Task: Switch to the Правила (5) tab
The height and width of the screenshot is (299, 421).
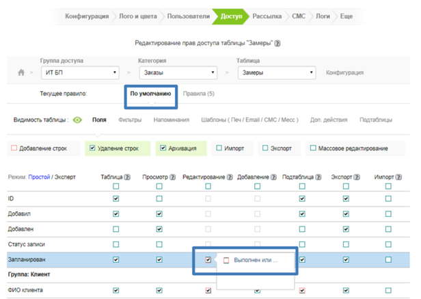Action: 198,93
